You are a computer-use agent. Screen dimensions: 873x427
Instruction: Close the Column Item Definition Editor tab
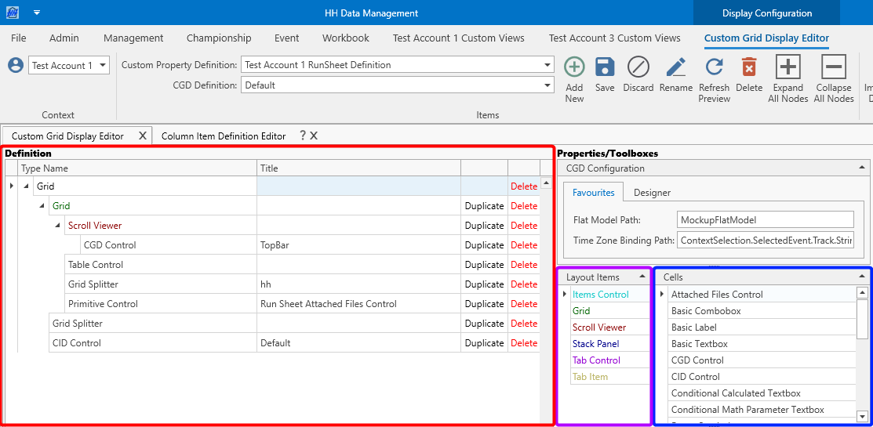pos(314,136)
